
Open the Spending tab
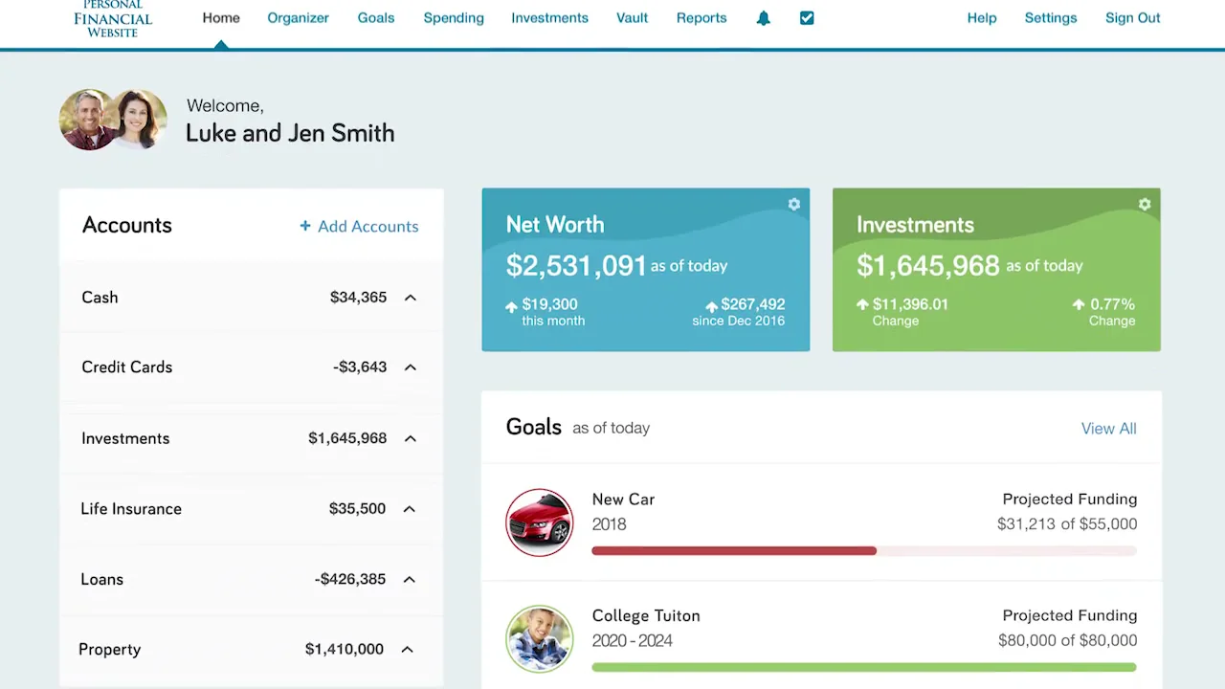point(454,18)
